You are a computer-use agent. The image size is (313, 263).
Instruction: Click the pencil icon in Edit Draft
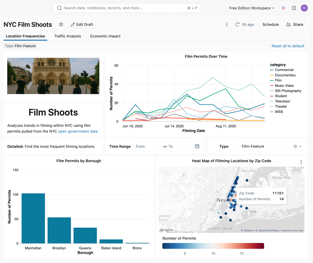pos(73,25)
